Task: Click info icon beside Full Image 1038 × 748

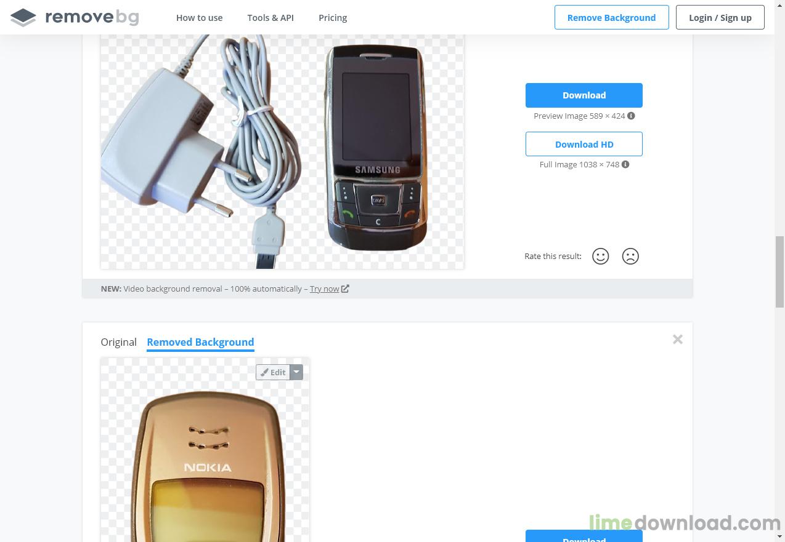Action: 625,164
